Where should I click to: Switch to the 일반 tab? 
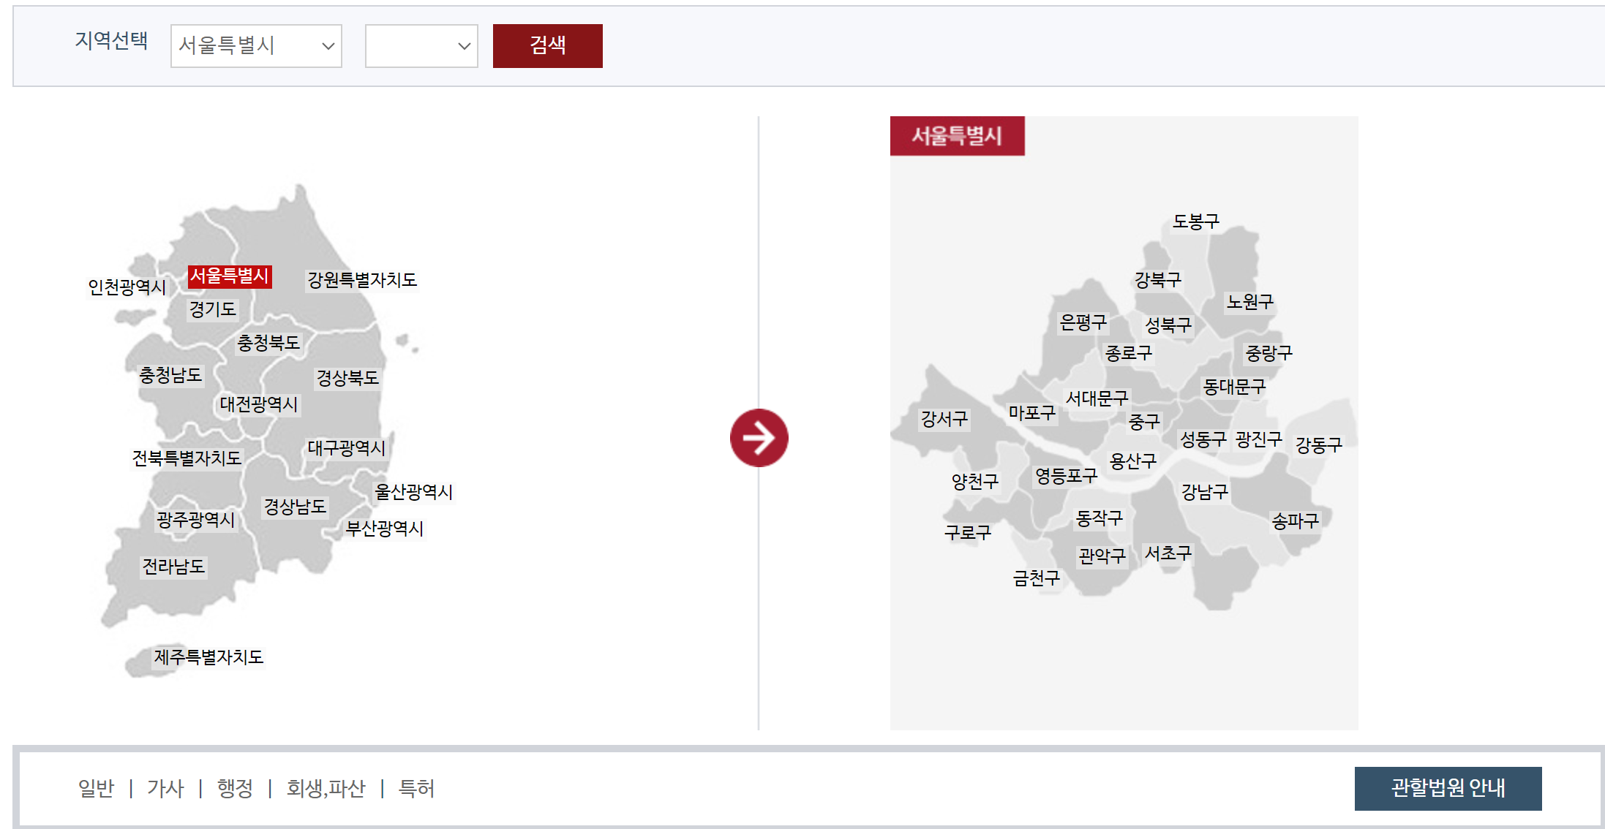[96, 788]
